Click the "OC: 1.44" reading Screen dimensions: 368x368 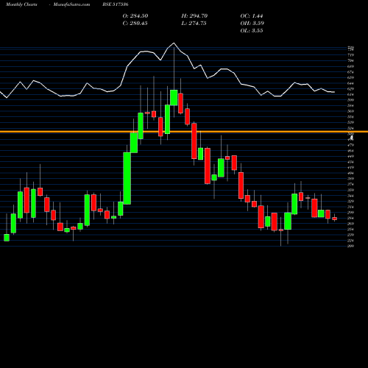[252, 16]
